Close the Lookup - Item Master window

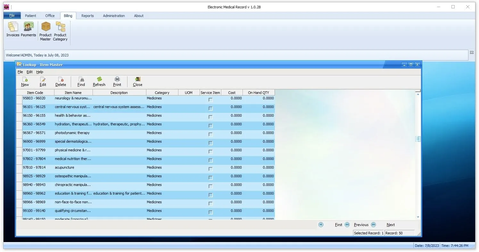coord(137,81)
